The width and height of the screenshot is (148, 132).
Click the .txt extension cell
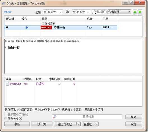[26, 84]
